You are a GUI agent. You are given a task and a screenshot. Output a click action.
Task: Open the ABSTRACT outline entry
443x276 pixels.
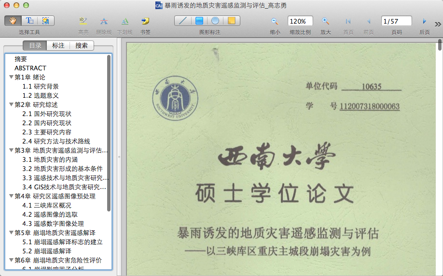pos(30,68)
